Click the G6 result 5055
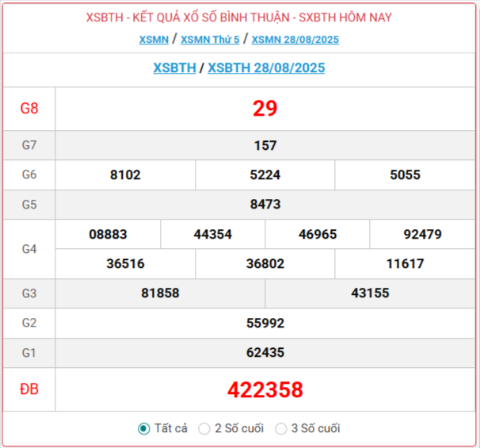The image size is (480, 448). (x=405, y=175)
